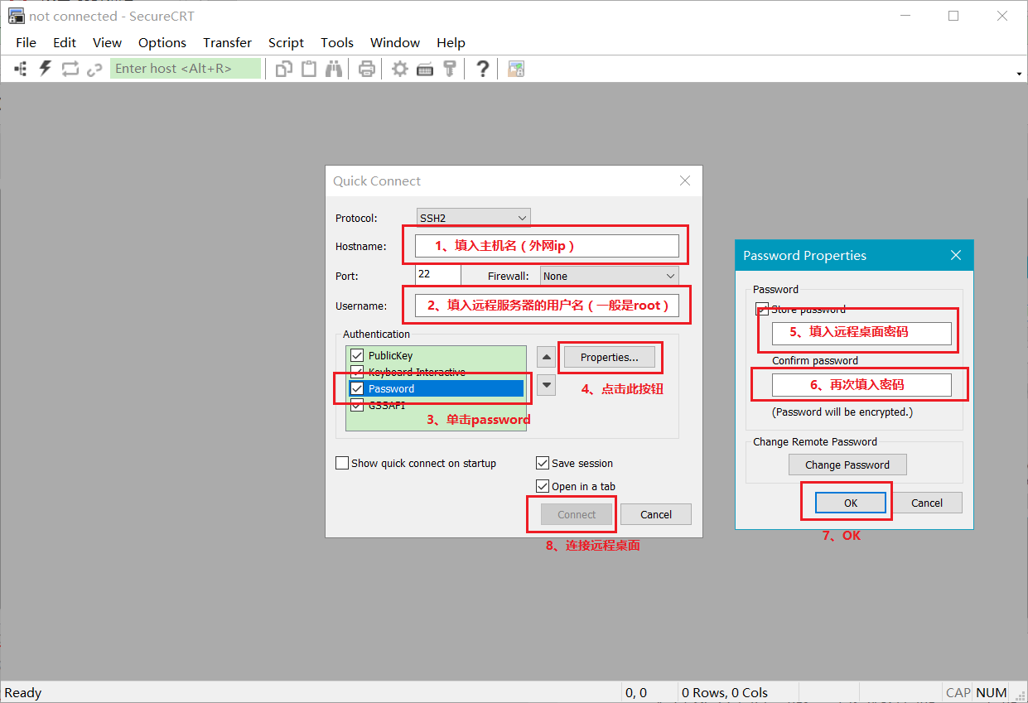Click the Ready status bar text
The width and height of the screenshot is (1028, 703).
coord(23,692)
